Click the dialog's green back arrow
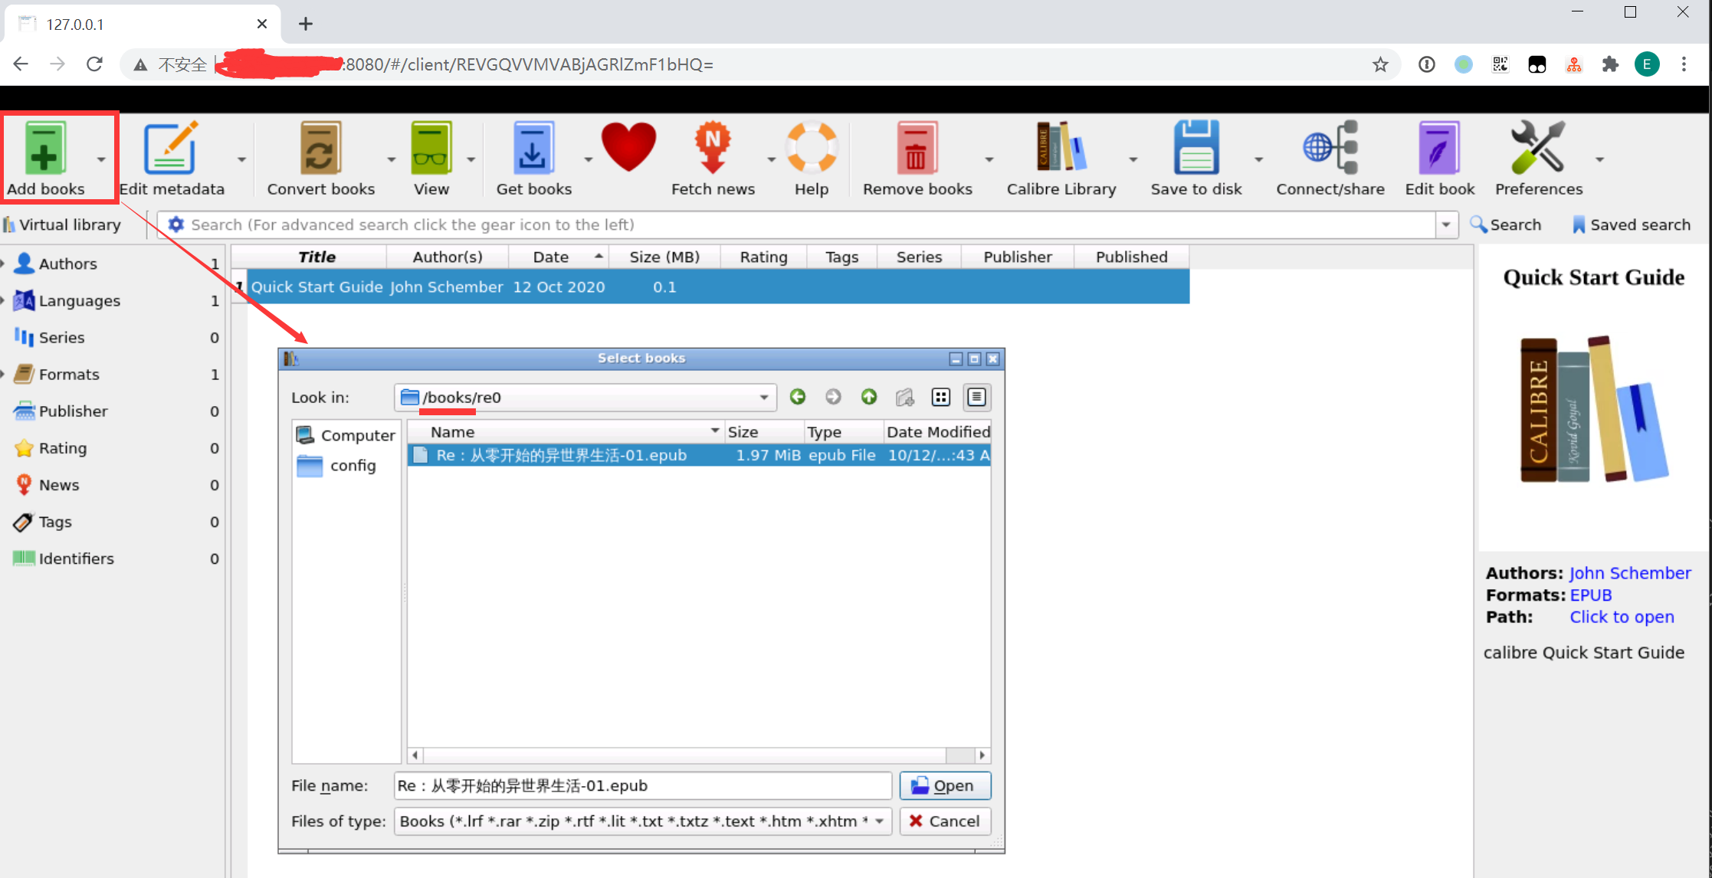 pyautogui.click(x=798, y=397)
